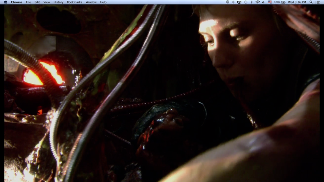
Task: Open the Apple menu
Action: pyautogui.click(x=6, y=2)
